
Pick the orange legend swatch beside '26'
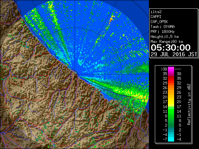(171, 88)
